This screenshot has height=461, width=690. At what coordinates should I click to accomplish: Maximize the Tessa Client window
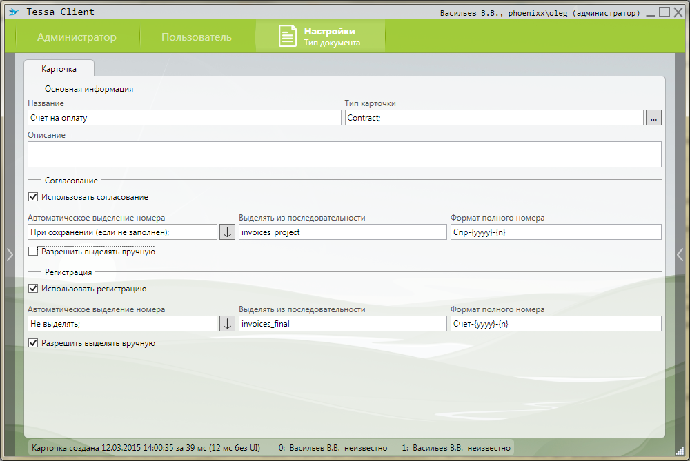[x=664, y=12]
